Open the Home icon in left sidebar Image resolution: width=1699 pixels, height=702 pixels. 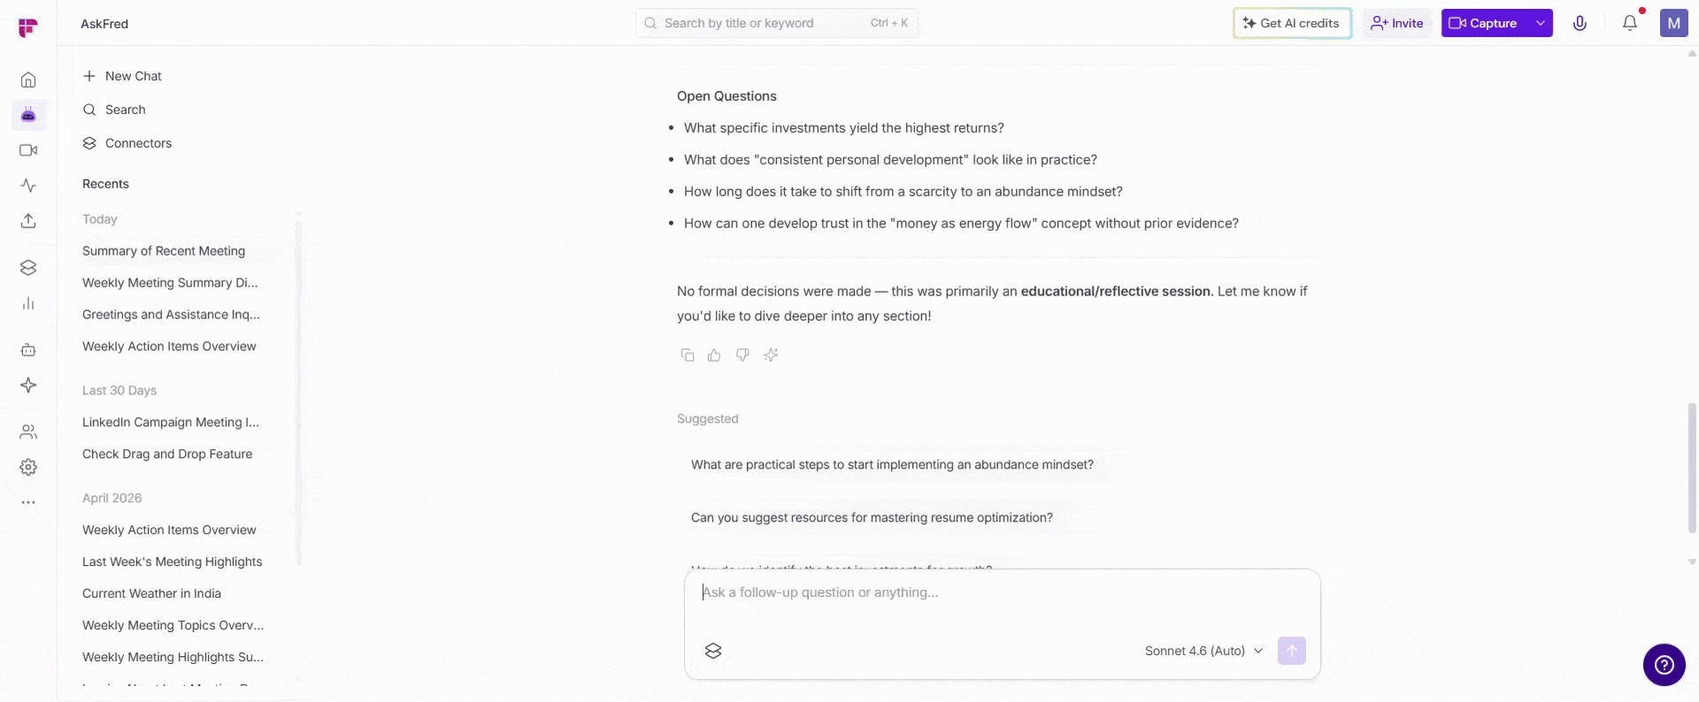[28, 80]
